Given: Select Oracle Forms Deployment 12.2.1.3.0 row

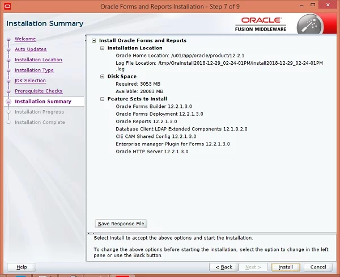Looking at the screenshot, I should [159, 114].
